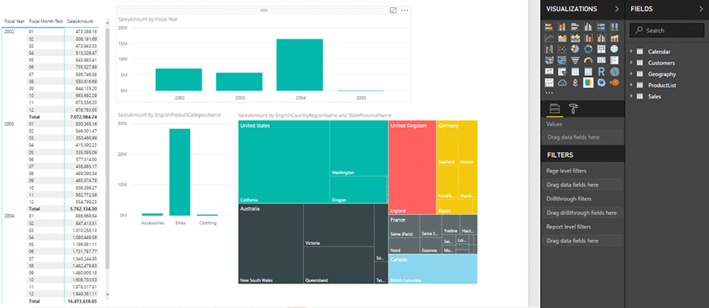The width and height of the screenshot is (709, 308).
Task: Open Focus mode on Fiscal Year chart
Action: (x=393, y=10)
